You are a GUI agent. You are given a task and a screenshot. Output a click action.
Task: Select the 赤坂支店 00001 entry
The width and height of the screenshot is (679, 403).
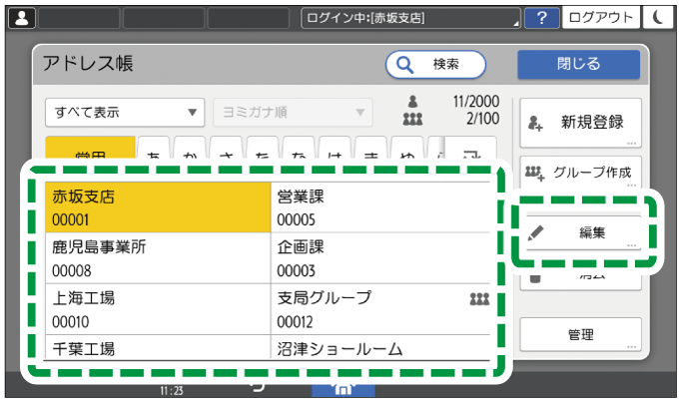(158, 207)
